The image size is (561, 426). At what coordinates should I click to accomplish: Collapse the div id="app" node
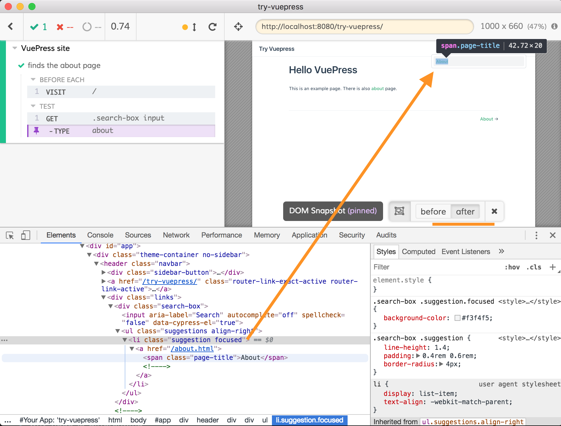point(82,246)
